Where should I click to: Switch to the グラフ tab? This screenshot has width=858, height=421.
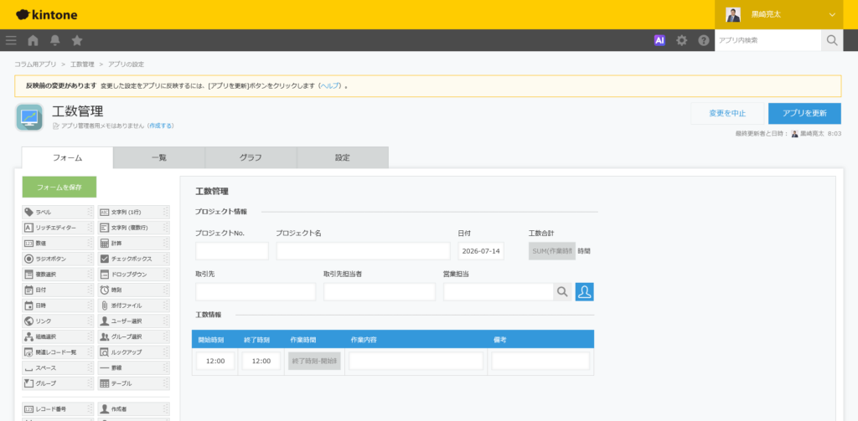click(x=251, y=157)
